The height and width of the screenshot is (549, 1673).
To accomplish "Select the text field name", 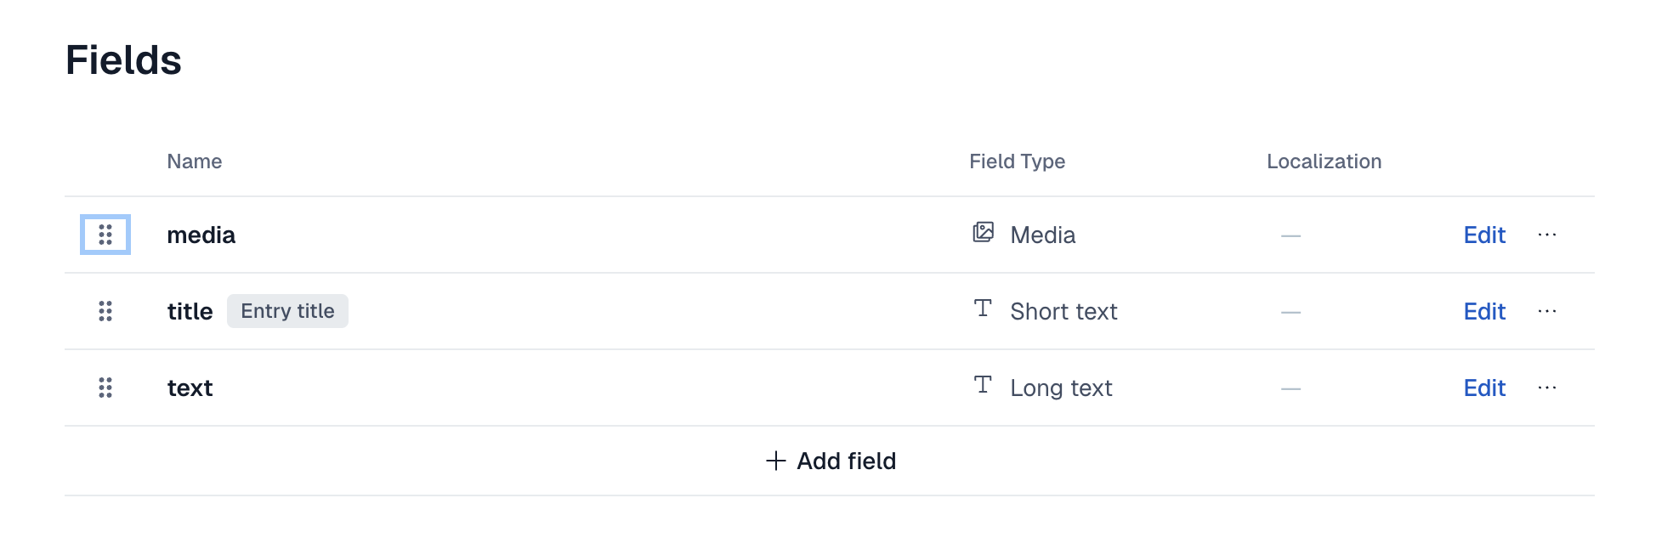I will (190, 388).
